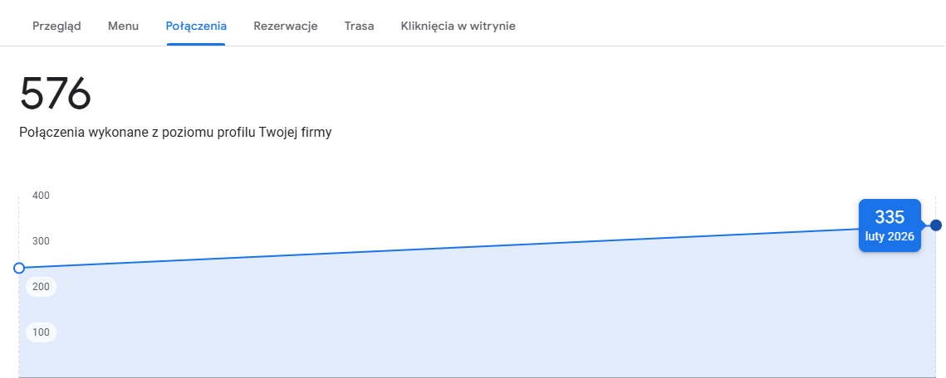Click the 400 y-axis label
Viewport: 946px width, 378px height.
click(41, 195)
